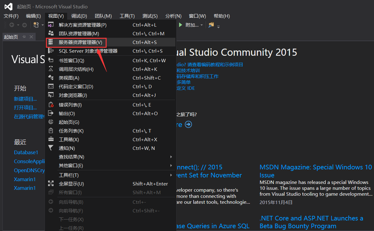This screenshot has height=231, width=374.
Task: Click the notifications flag icon in menu
Action: [x=51, y=148]
